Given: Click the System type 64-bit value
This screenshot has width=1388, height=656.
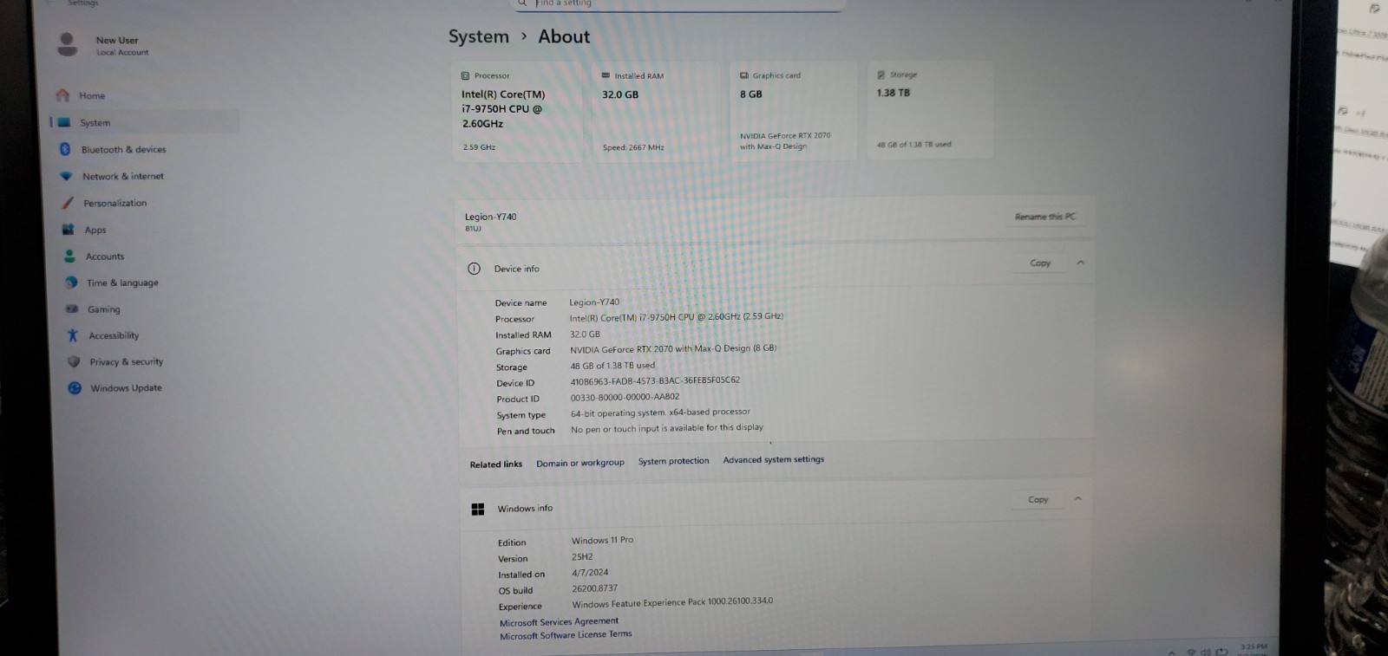Looking at the screenshot, I should point(660,412).
